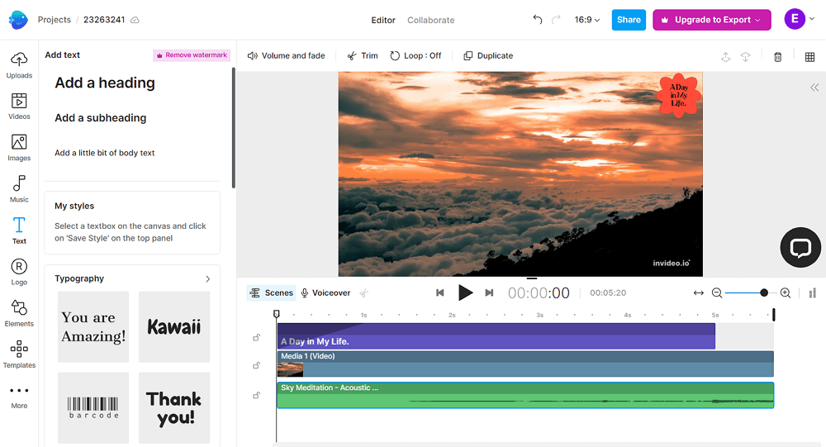Adjust the timeline zoom slider handle
Image resolution: width=826 pixels, height=447 pixels.
(x=764, y=292)
